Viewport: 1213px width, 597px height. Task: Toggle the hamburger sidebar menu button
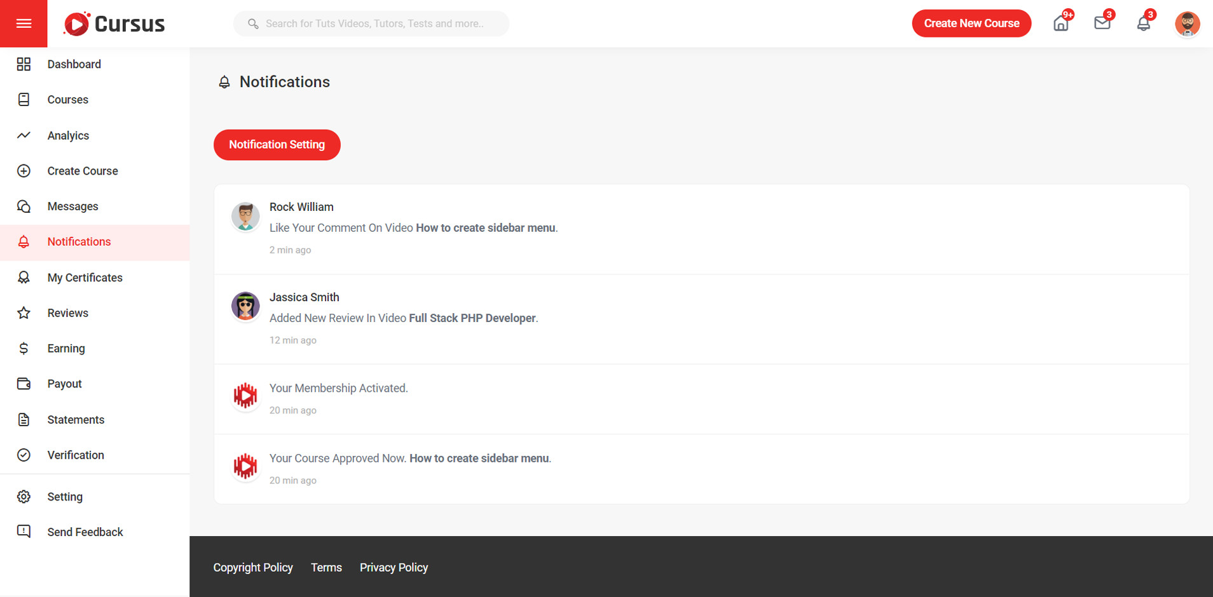pos(24,23)
